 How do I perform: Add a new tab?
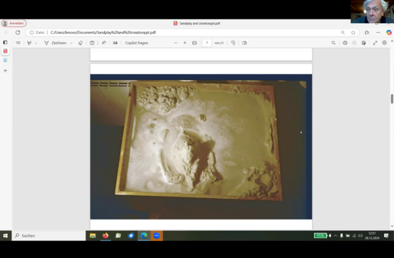[x=5, y=71]
